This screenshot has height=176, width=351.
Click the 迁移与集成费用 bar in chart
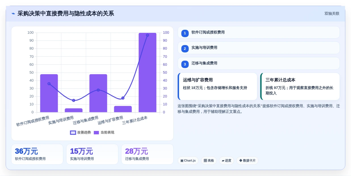tap(98, 93)
